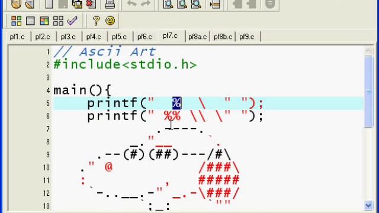
Task: Switch to the pf2.c tab
Action: coord(43,37)
